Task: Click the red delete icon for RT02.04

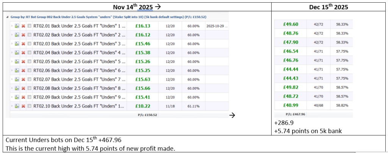Action: click(23, 53)
